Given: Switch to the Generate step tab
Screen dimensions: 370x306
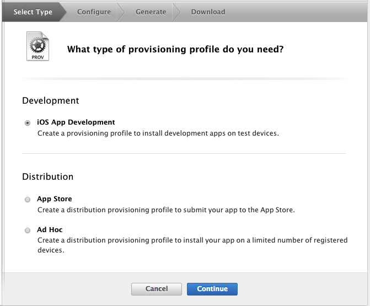Looking at the screenshot, I should click(x=151, y=12).
